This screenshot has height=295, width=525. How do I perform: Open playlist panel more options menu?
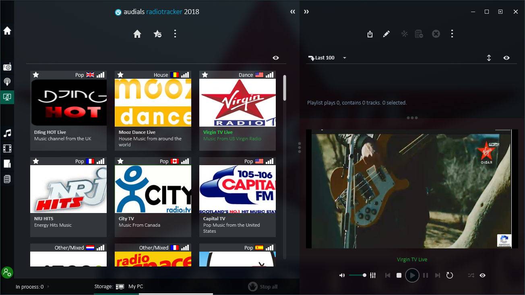[x=452, y=34]
